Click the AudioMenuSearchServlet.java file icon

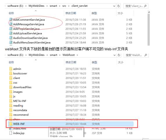pyautogui.click(x=11, y=42)
